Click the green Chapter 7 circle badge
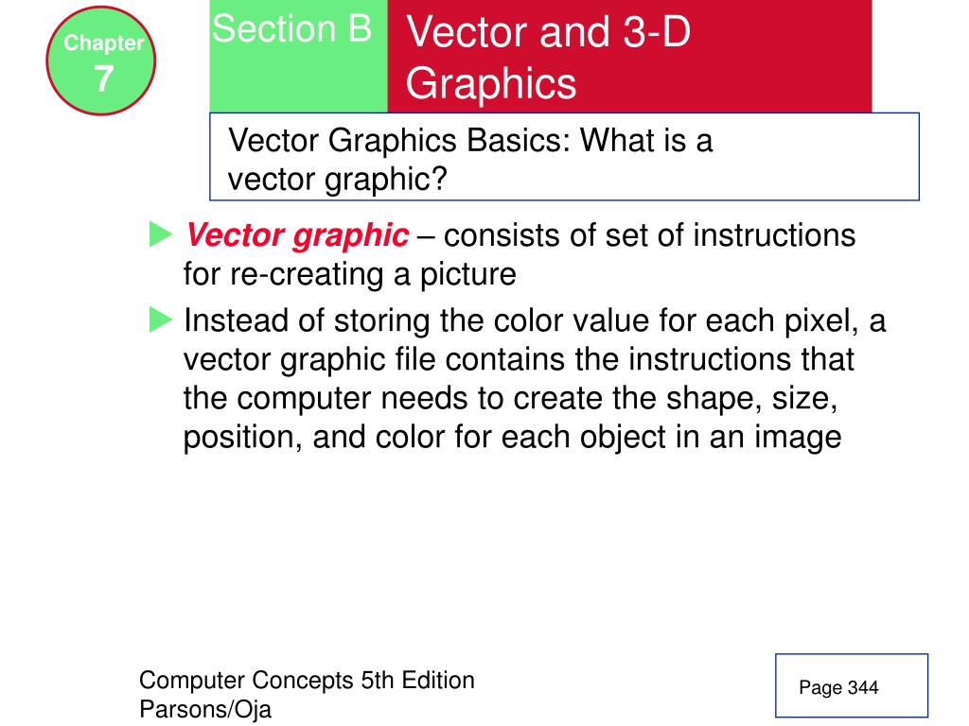Image resolution: width=969 pixels, height=726 pixels. point(100,60)
